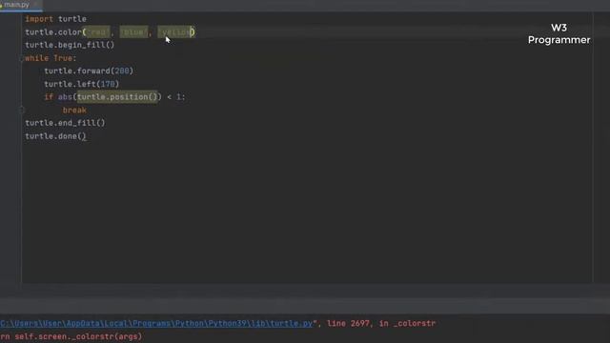Click highlighted turtle.position() call
Viewport: 610px width, 343px height.
coord(117,97)
